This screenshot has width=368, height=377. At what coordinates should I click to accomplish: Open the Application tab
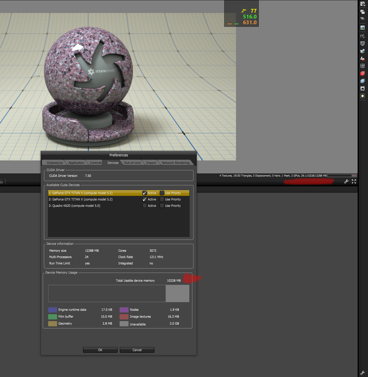(x=76, y=163)
